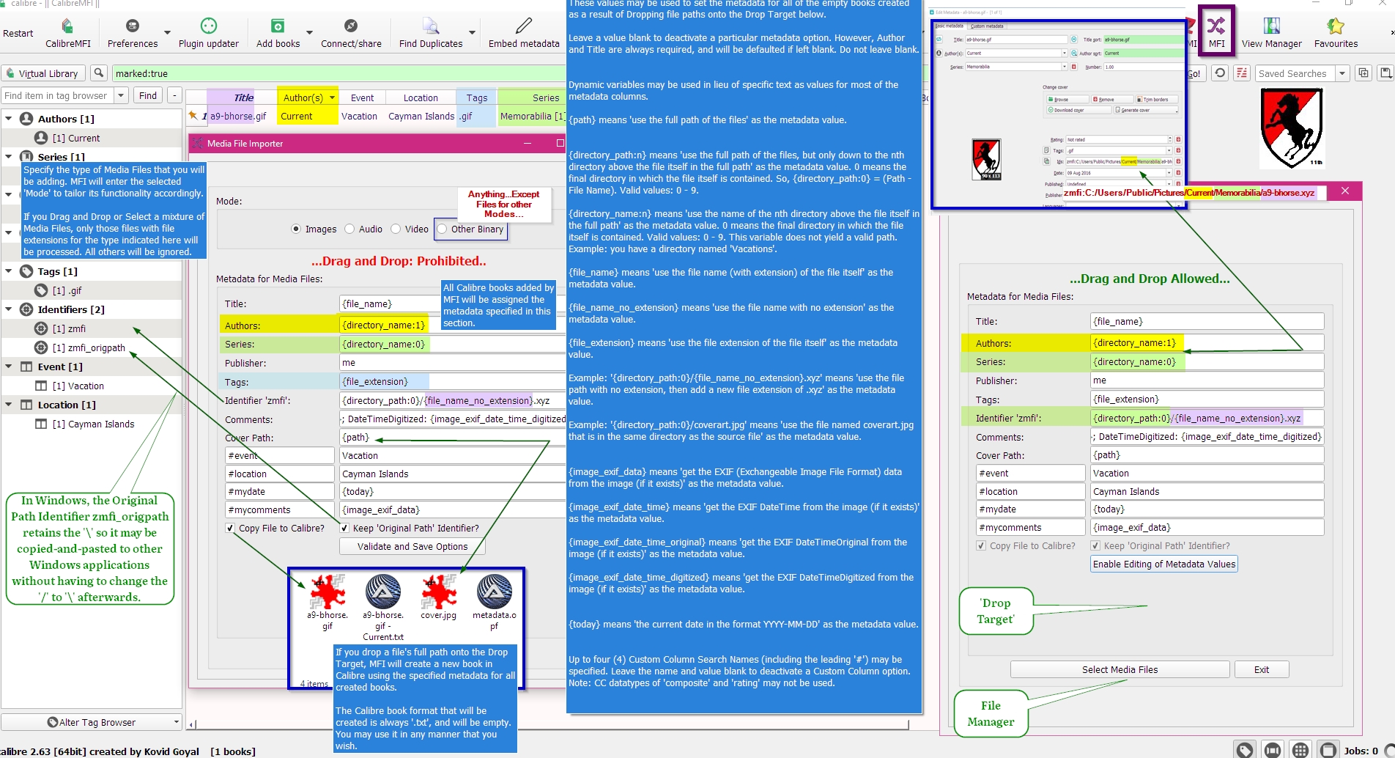The width and height of the screenshot is (1395, 758).
Task: Sort by the Series column header
Action: coord(531,97)
